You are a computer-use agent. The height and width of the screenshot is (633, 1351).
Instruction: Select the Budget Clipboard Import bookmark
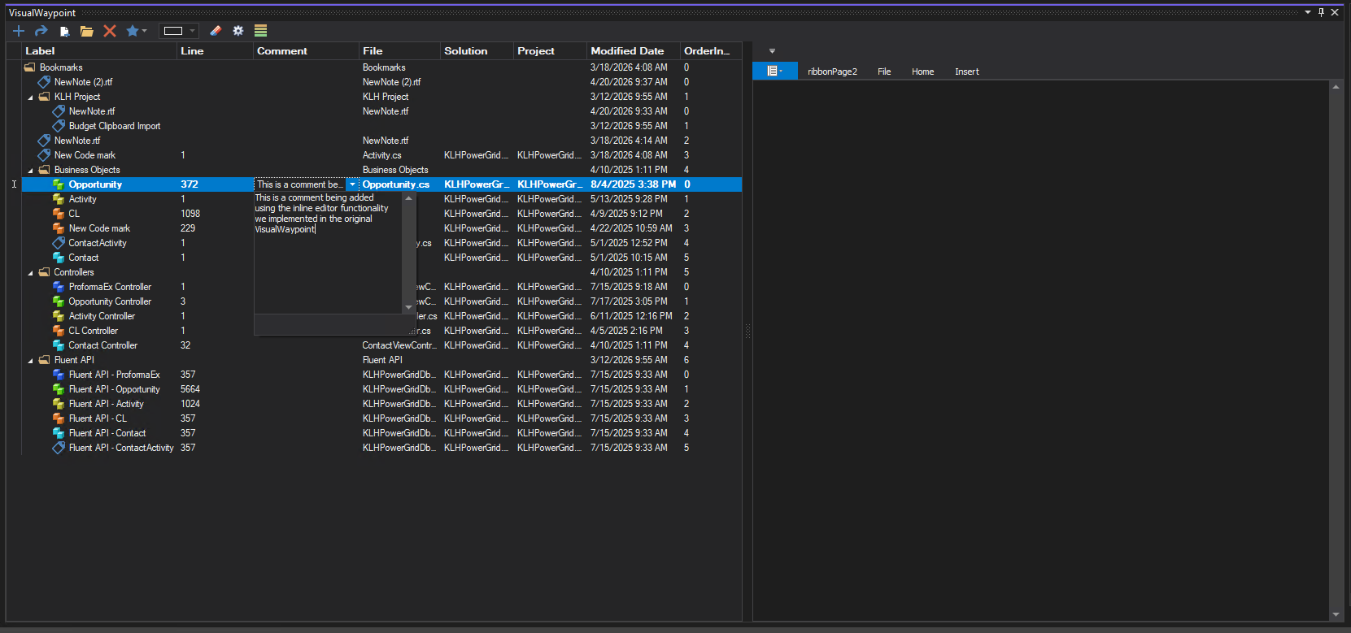click(x=115, y=126)
